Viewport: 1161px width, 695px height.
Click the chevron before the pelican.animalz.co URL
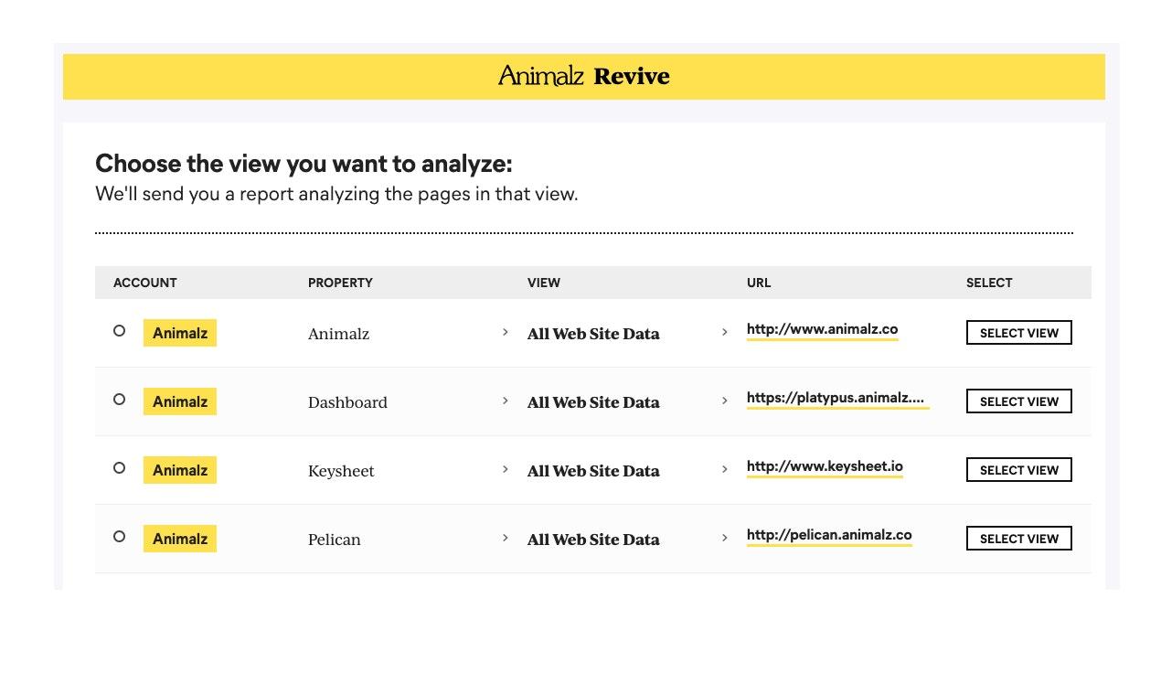[725, 538]
